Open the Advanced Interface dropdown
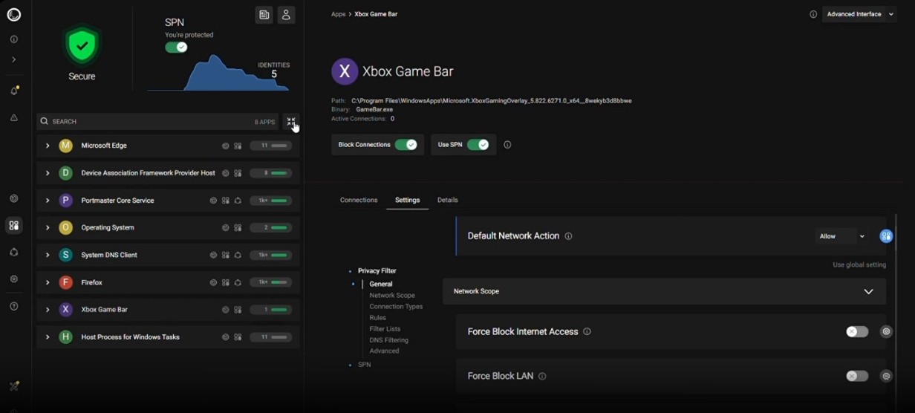Image resolution: width=915 pixels, height=413 pixels. pyautogui.click(x=859, y=14)
